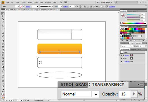The image size is (148, 102).
Task: Hide the Stroke attribute in Appearance panel
Action: [121, 55]
